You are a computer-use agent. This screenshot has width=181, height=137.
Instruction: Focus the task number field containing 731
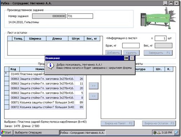80,16
